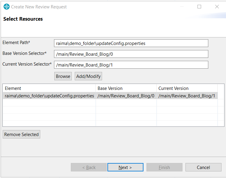
Task: Click the /main/Review_Board_Blog/0 table cell
Action: click(126, 96)
